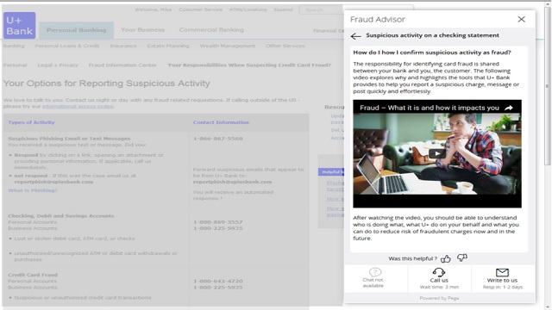Play the fraud video

[x=437, y=153]
